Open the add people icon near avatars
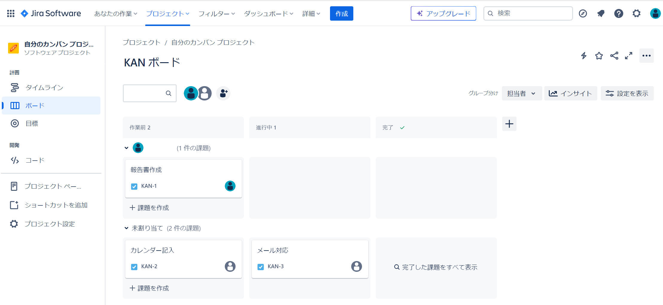The image size is (663, 305). [x=223, y=93]
